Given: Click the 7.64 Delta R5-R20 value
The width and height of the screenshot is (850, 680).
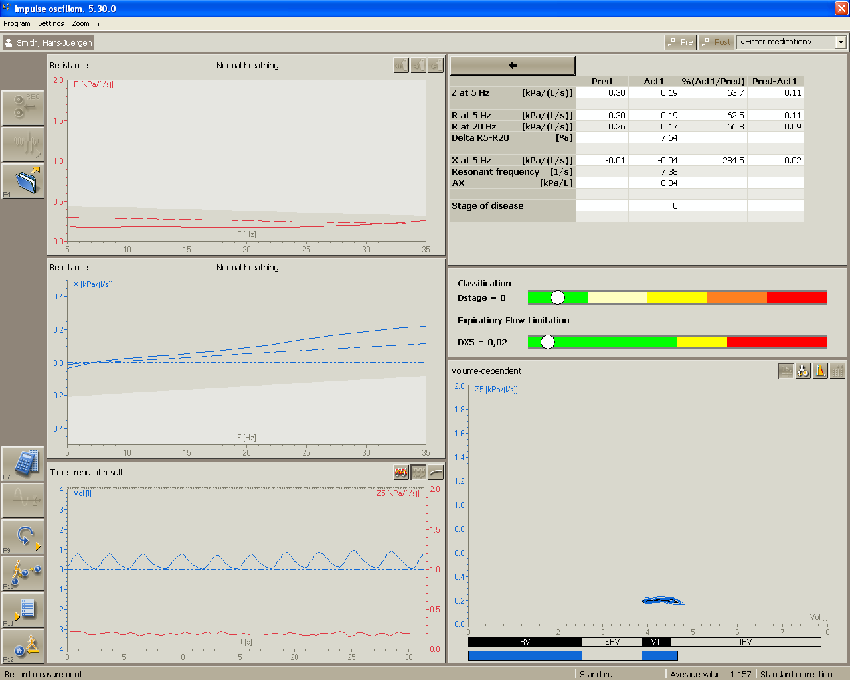Looking at the screenshot, I should click(x=669, y=138).
